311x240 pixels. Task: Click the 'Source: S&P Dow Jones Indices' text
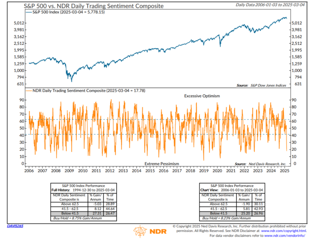coord(260,85)
